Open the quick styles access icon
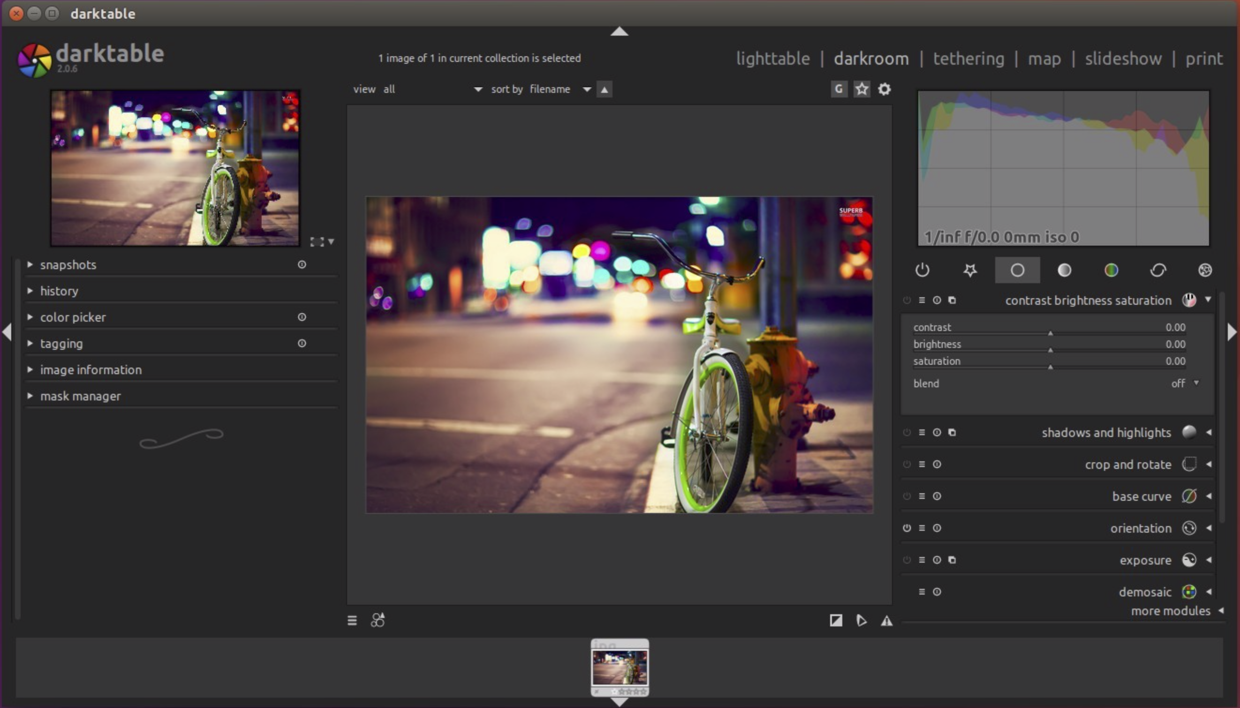The height and width of the screenshot is (708, 1240). click(x=378, y=620)
